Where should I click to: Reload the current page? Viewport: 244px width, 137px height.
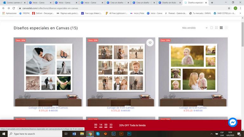[14, 8]
